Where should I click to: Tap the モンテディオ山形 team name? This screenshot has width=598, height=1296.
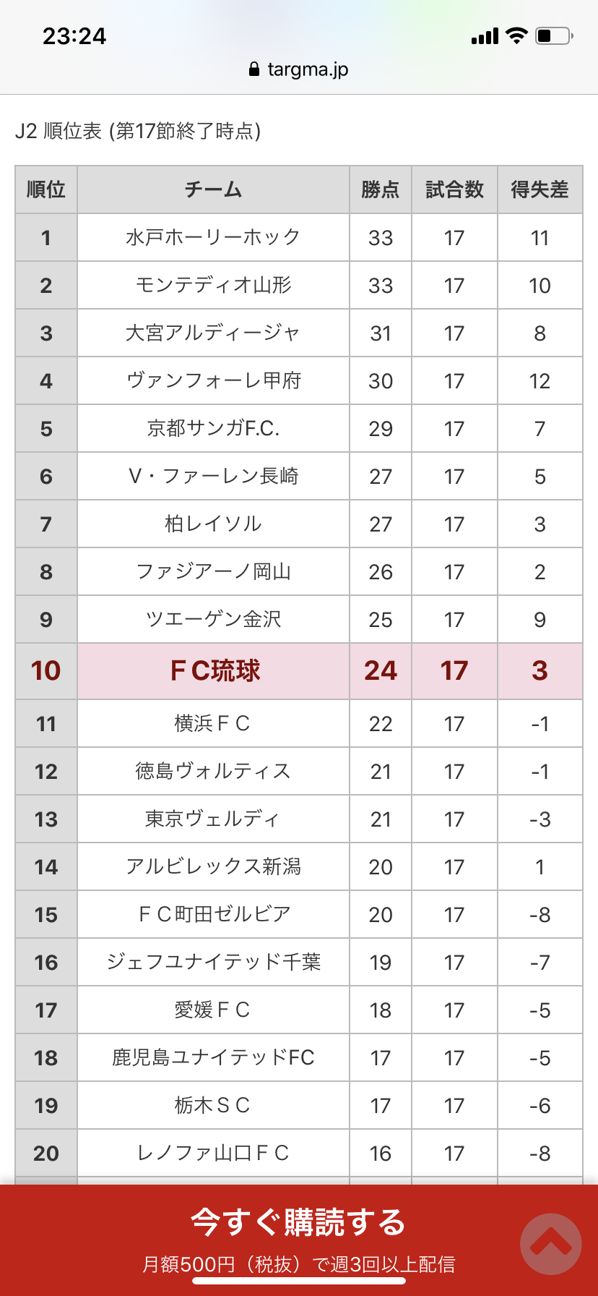213,285
